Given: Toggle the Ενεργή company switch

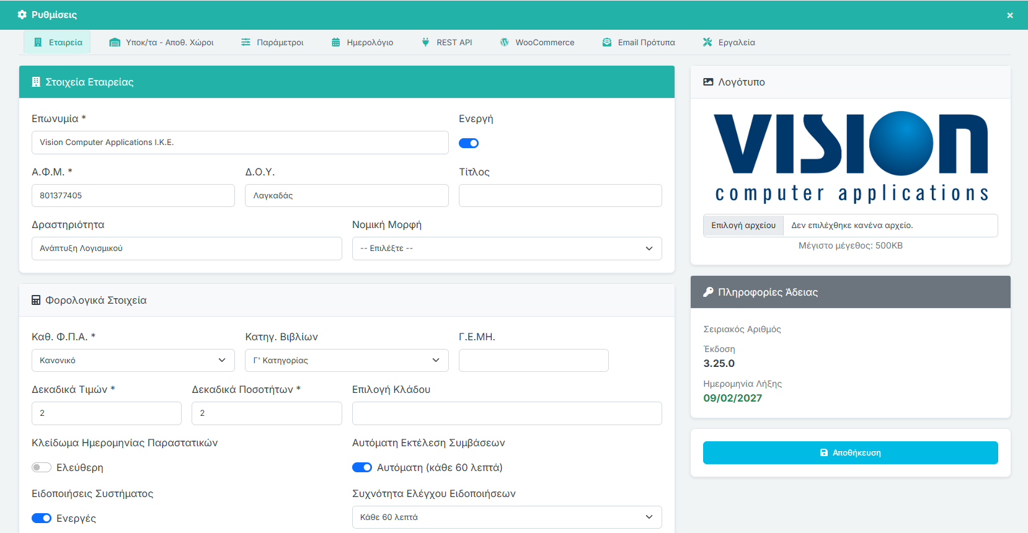Looking at the screenshot, I should click(x=469, y=143).
